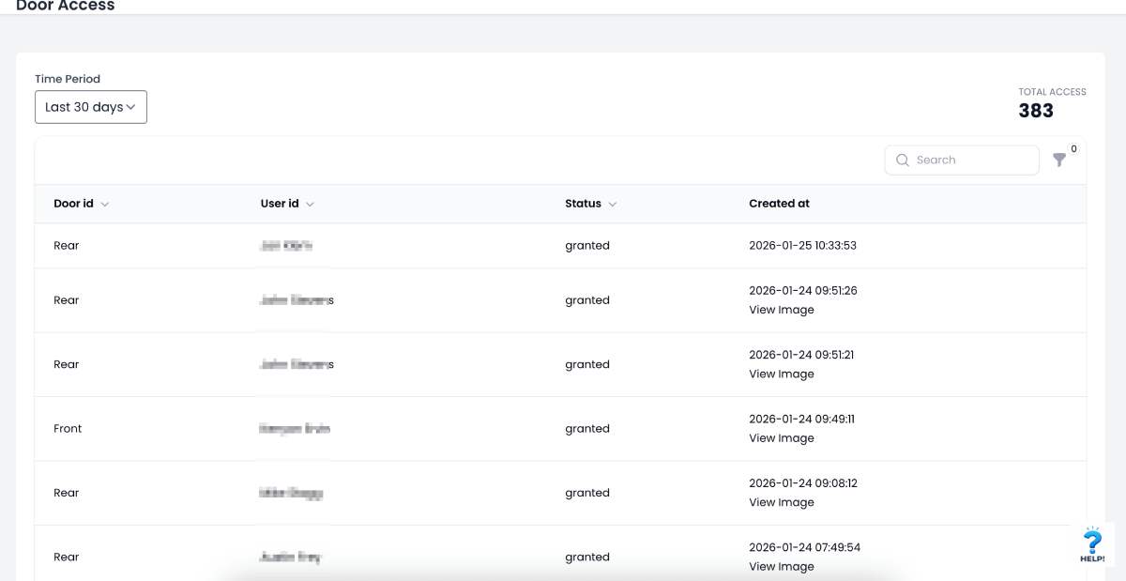Screen dimensions: 1126x581
Task: Click the User id sort chevron
Action: 310,205
